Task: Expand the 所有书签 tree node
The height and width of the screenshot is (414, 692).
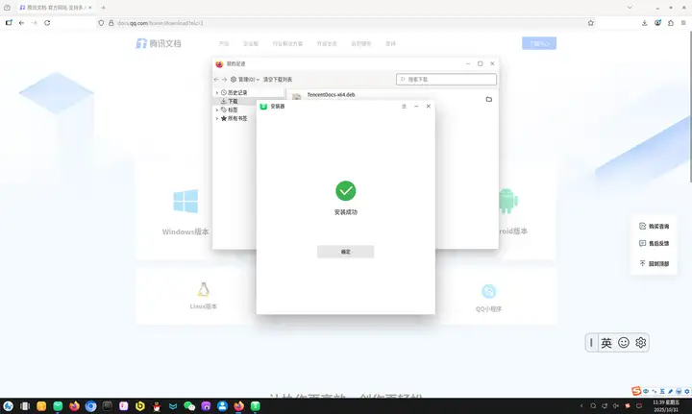Action: click(216, 118)
